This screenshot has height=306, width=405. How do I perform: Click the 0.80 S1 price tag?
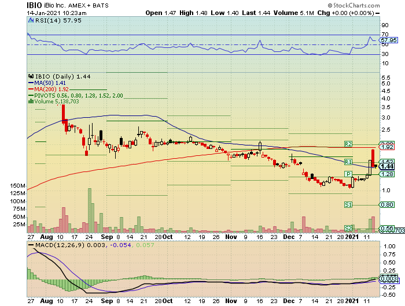tap(386, 205)
